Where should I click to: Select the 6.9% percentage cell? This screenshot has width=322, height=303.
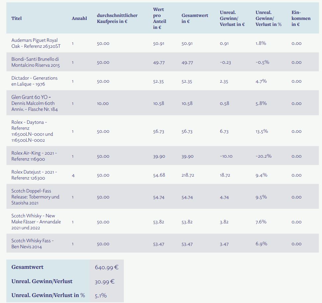tap(262, 244)
